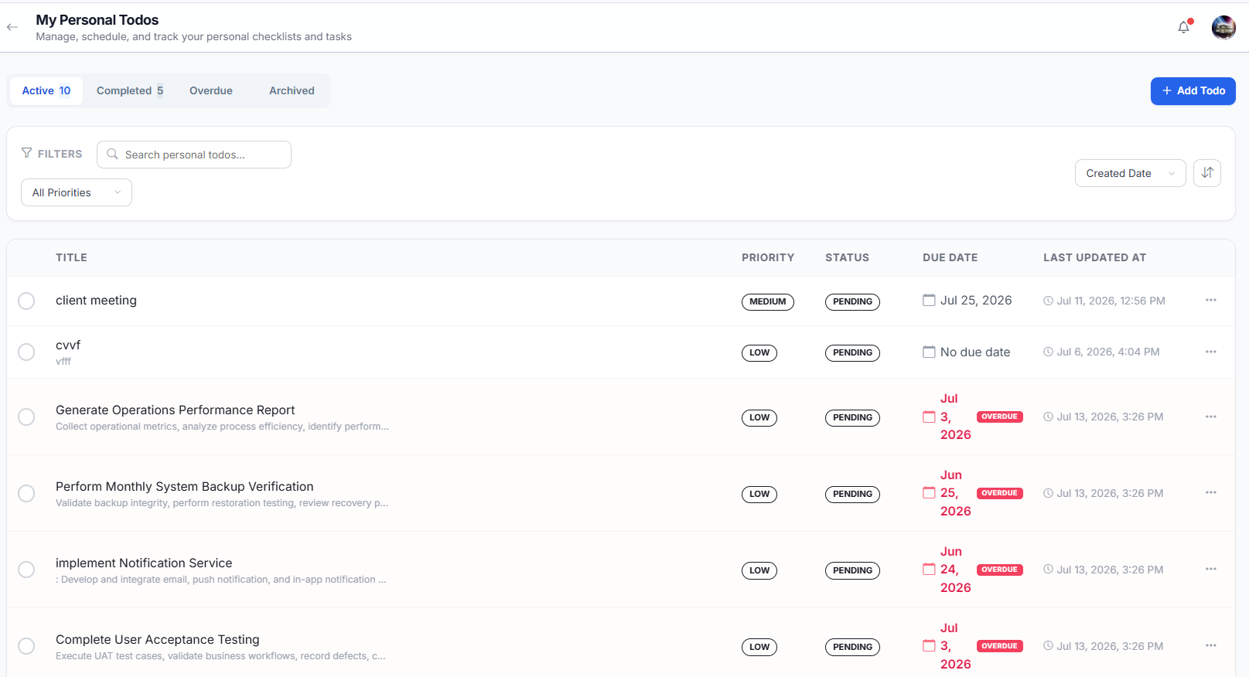The image size is (1249, 677).
Task: Mark cvvf todo as complete
Action: tap(26, 352)
